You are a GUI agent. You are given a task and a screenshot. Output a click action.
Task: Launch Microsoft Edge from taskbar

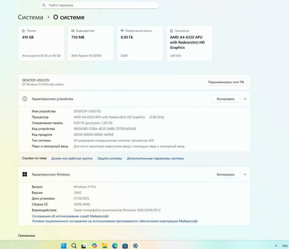(115, 246)
